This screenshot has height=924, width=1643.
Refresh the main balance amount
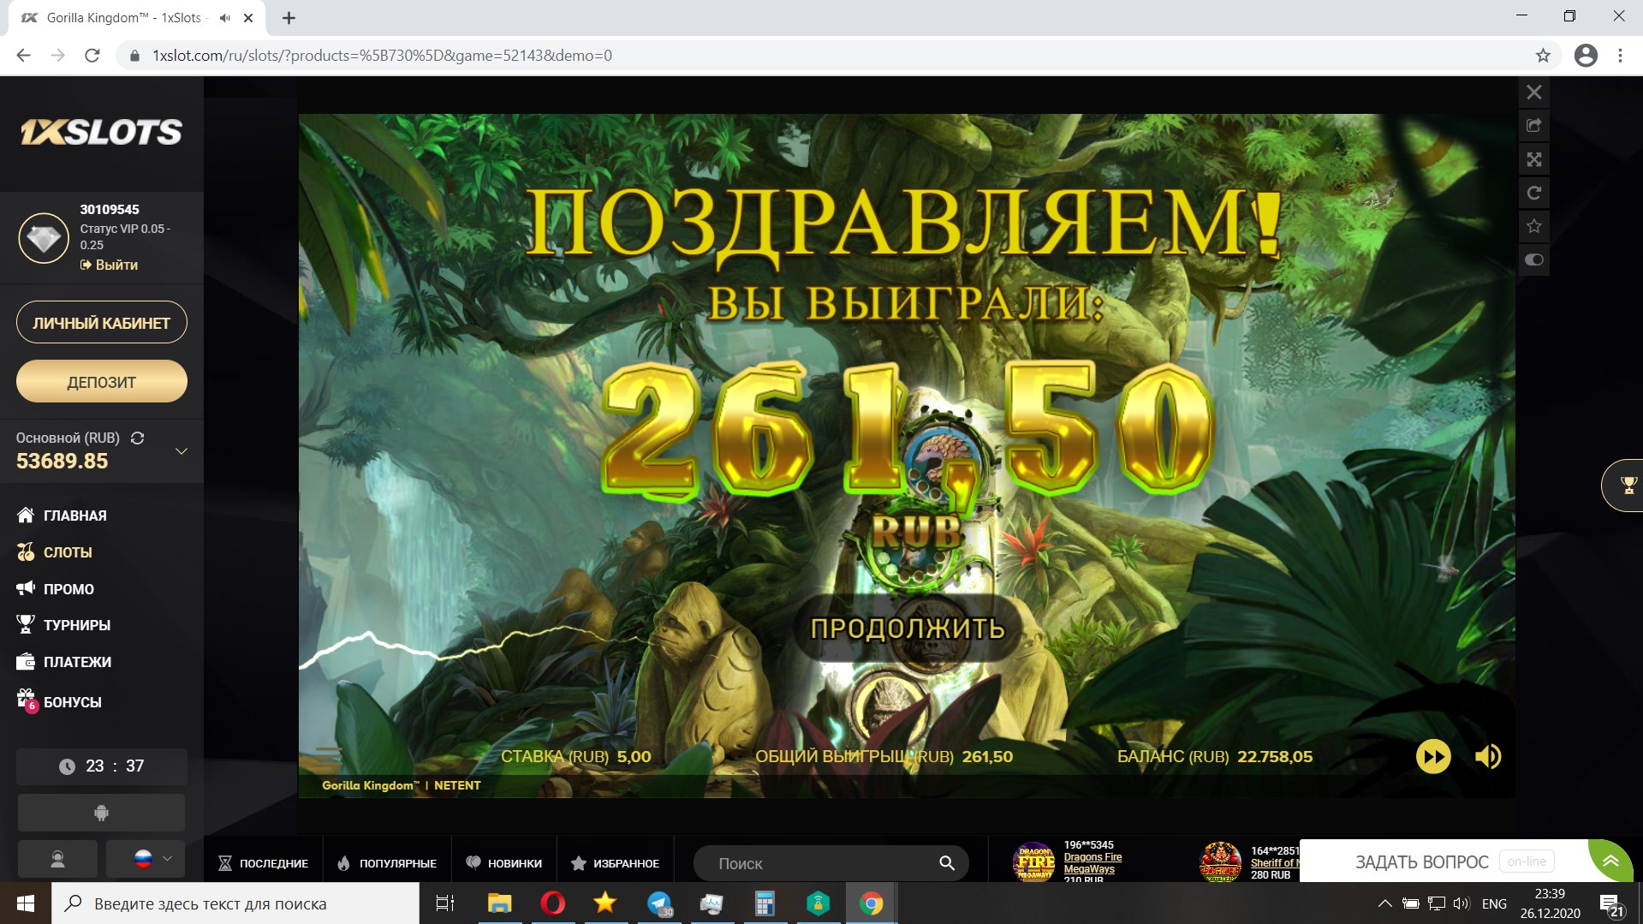pyautogui.click(x=137, y=438)
